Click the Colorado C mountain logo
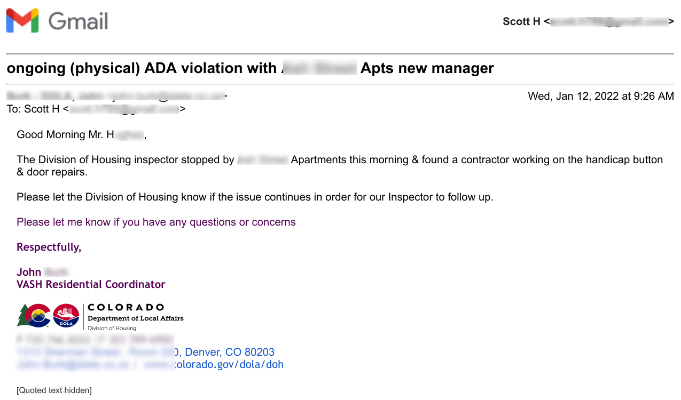The image size is (681, 400). pos(38,316)
